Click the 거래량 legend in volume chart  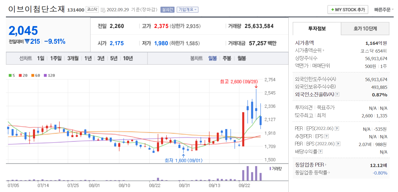pyautogui.click(x=275, y=168)
